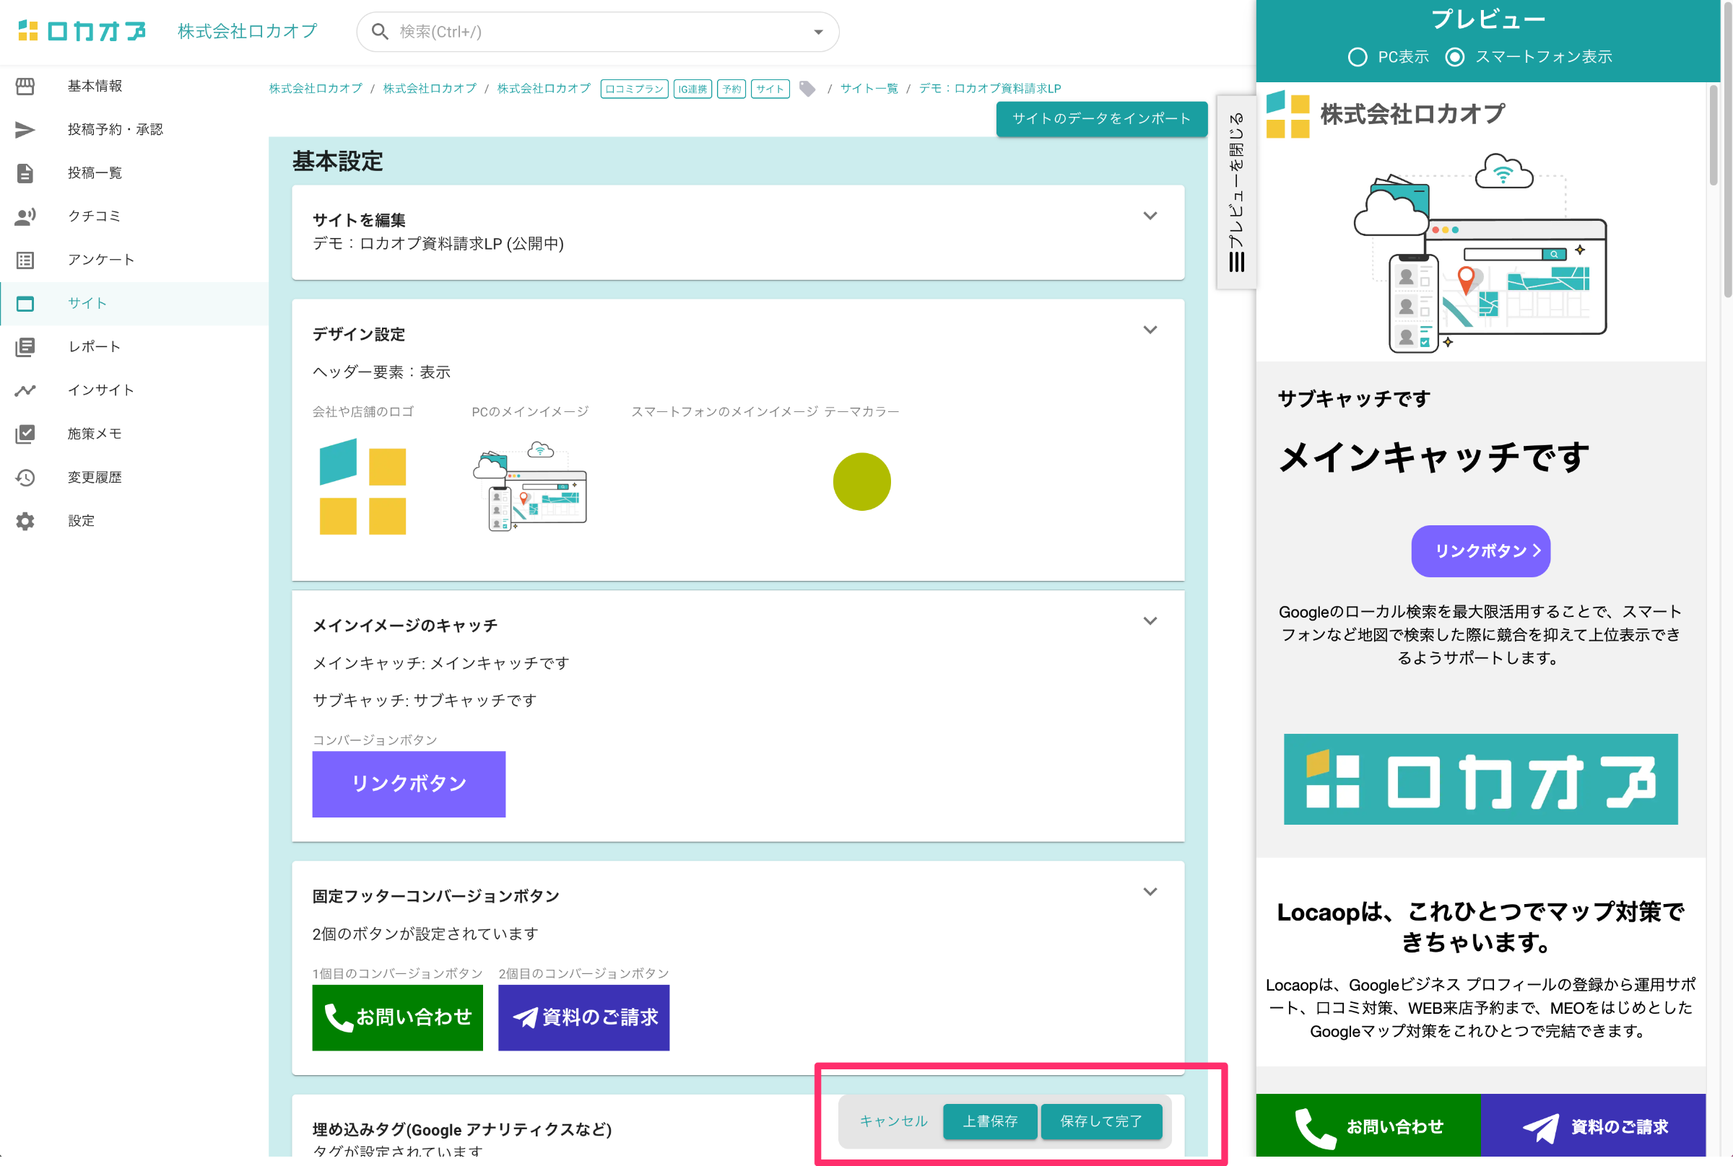The width and height of the screenshot is (1733, 1166).
Task: Click the 基本情報 store icon in sidebar
Action: 25,87
